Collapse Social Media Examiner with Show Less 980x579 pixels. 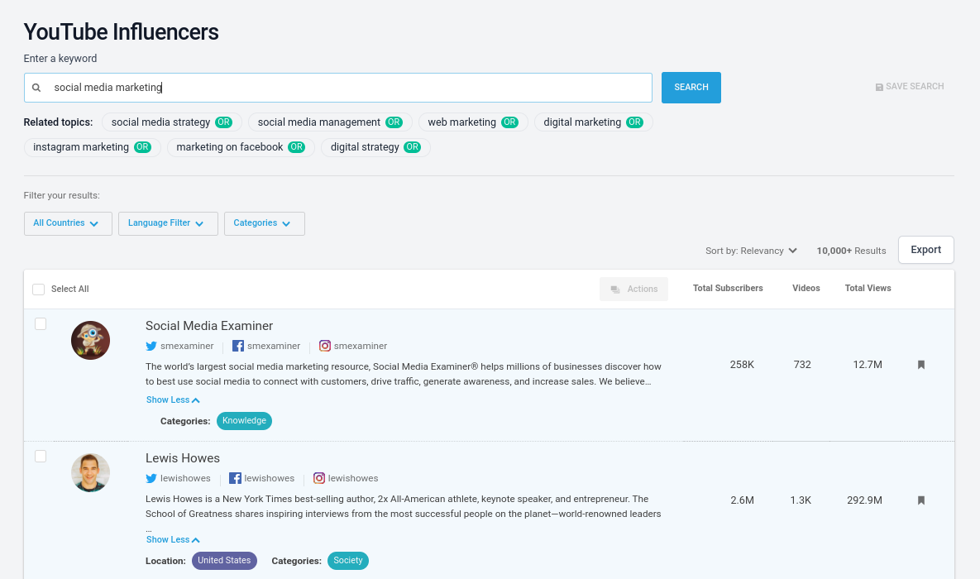point(173,400)
